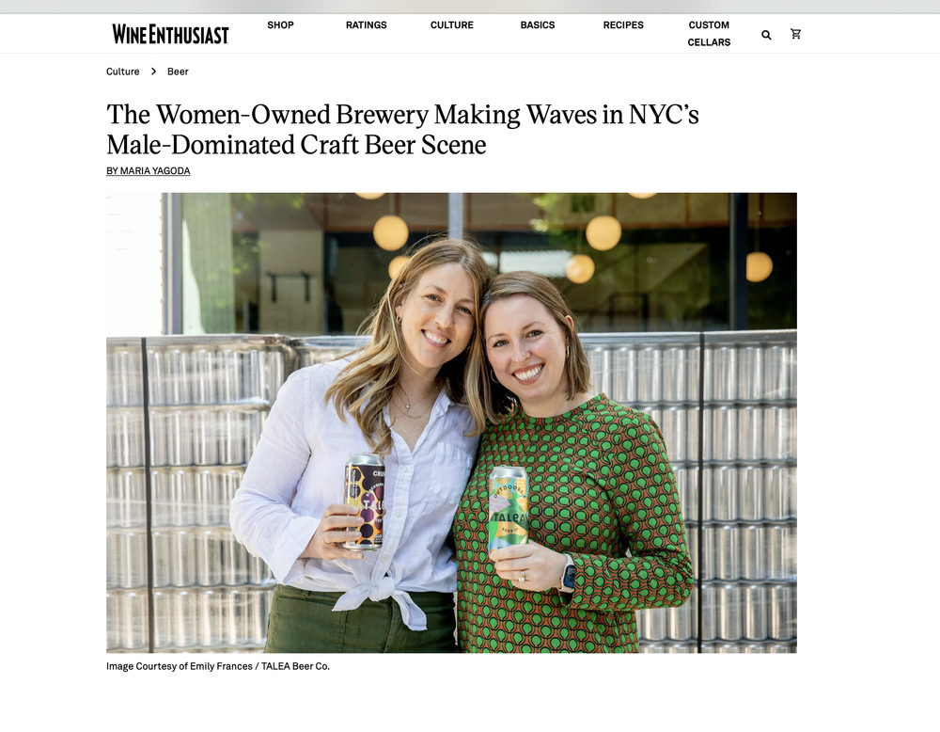The width and height of the screenshot is (940, 732).
Task: Click the green TALEA can in photo
Action: [x=509, y=511]
